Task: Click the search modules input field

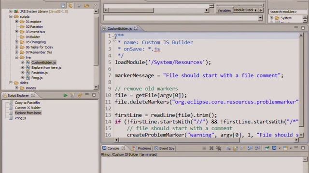Action: 287,12
